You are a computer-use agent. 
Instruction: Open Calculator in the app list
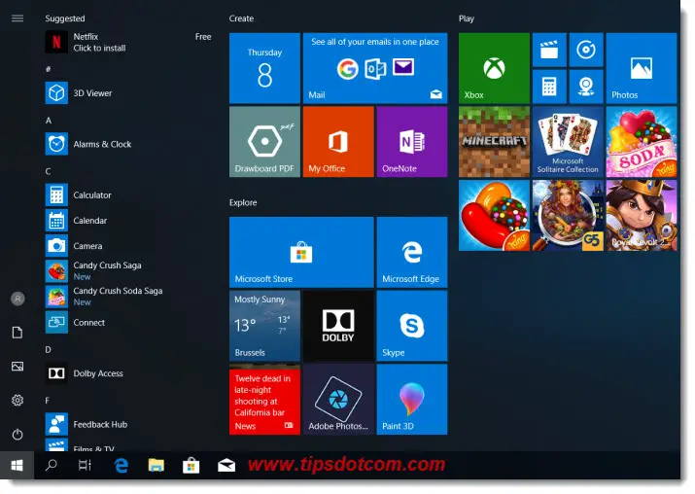tap(128, 195)
